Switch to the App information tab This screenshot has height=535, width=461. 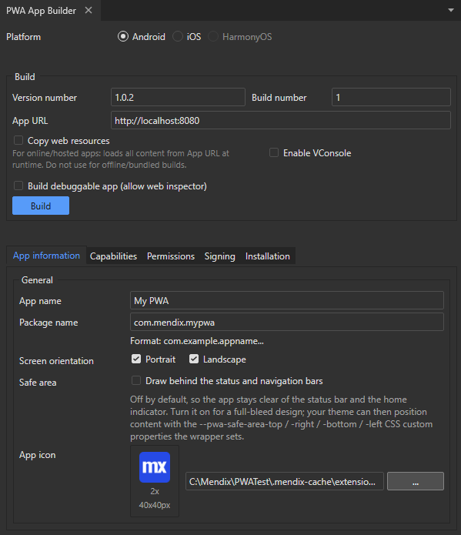[46, 256]
